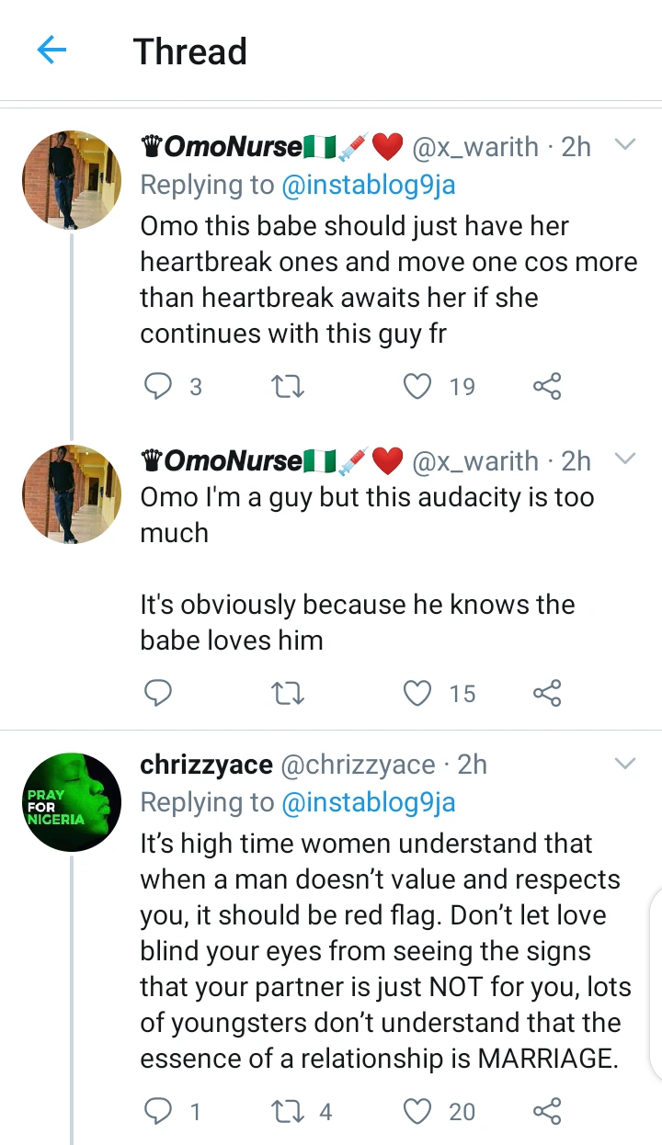Reply to chrizzyace's tweet
Screen dimensions: 662x1145
click(159, 1112)
